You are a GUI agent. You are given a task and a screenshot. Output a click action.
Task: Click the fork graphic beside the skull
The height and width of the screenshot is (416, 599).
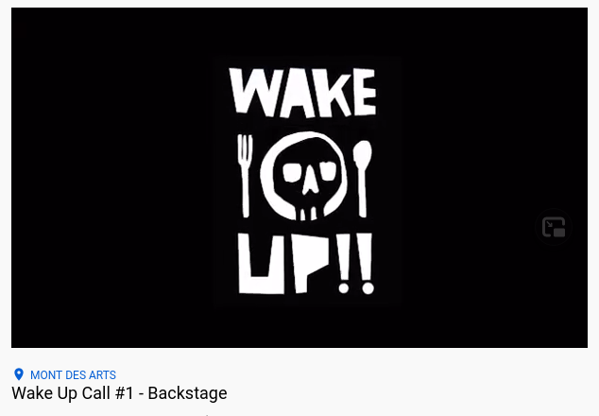coord(245,176)
